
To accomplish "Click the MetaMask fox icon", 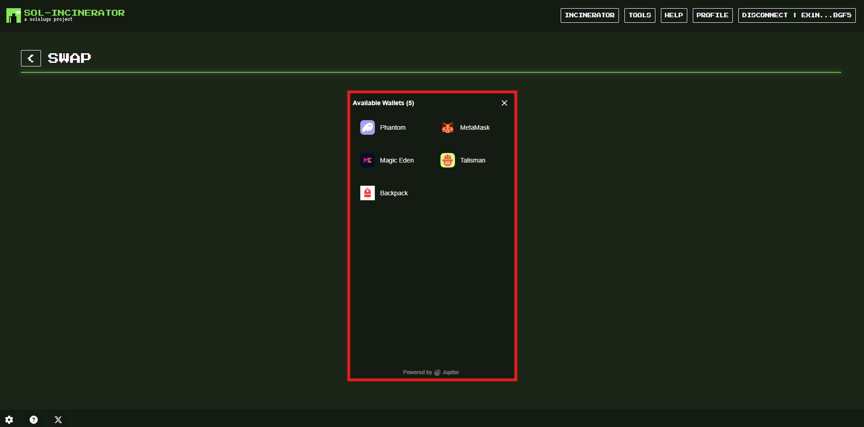I will pyautogui.click(x=447, y=127).
